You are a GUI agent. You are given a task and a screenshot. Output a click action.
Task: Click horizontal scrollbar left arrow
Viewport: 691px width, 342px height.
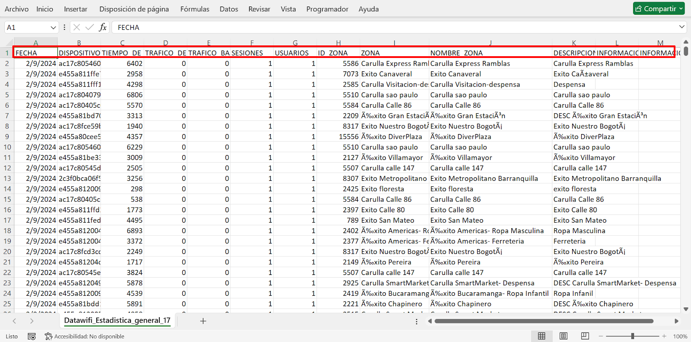tap(430, 321)
